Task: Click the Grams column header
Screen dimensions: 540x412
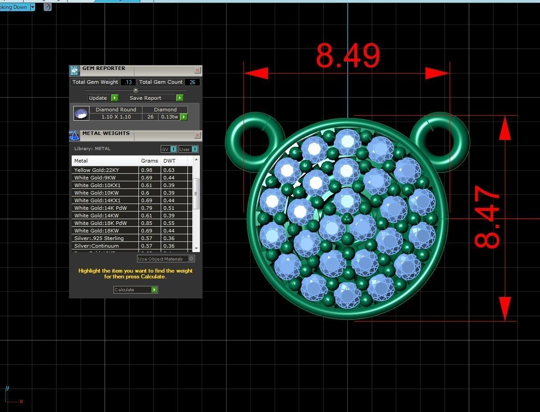Action: tap(150, 161)
